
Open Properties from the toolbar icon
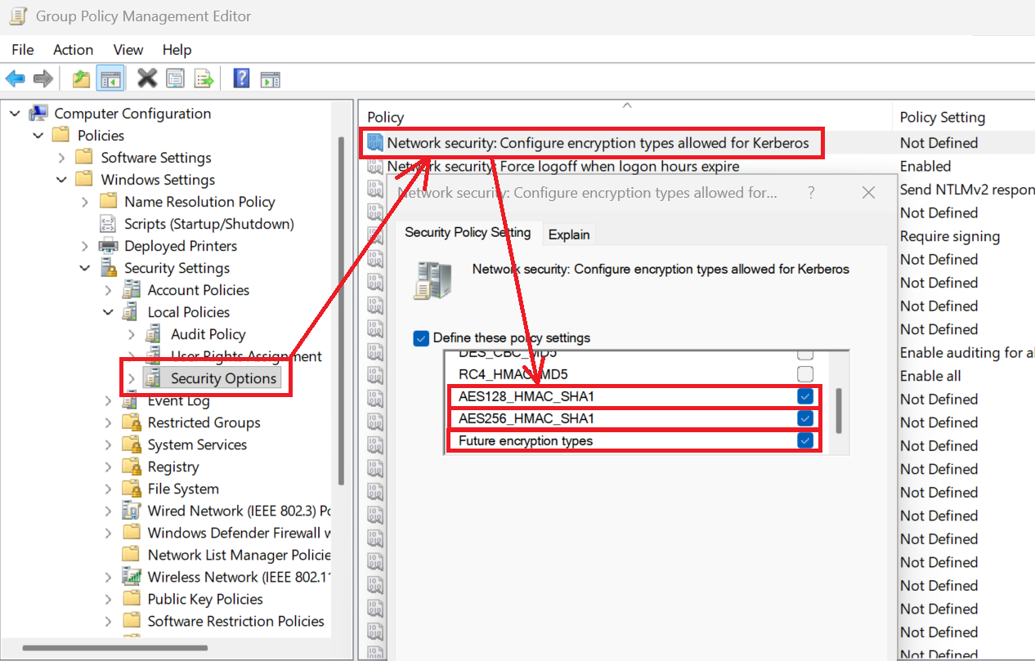tap(175, 78)
